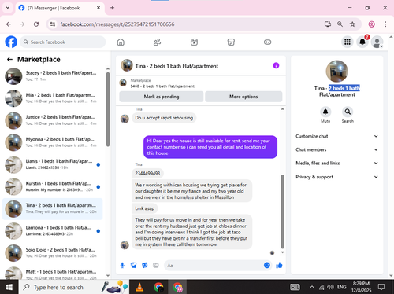Open the Facebook menu grid icon

coord(348,42)
